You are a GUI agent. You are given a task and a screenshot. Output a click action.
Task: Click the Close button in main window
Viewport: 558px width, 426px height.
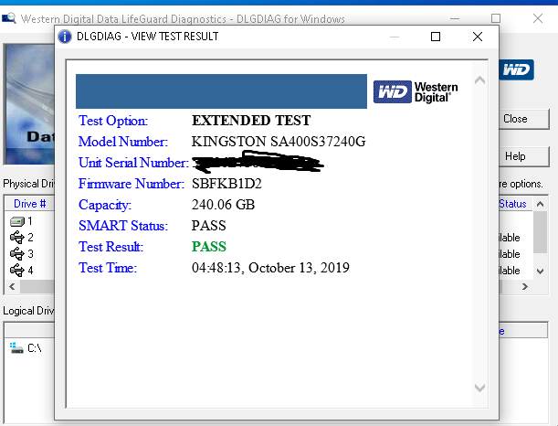point(524,119)
